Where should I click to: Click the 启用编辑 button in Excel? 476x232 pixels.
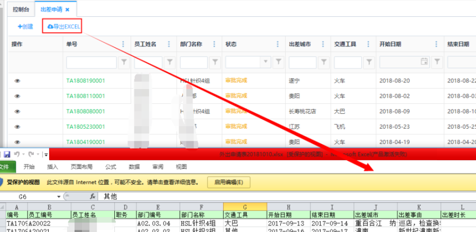pyautogui.click(x=228, y=182)
